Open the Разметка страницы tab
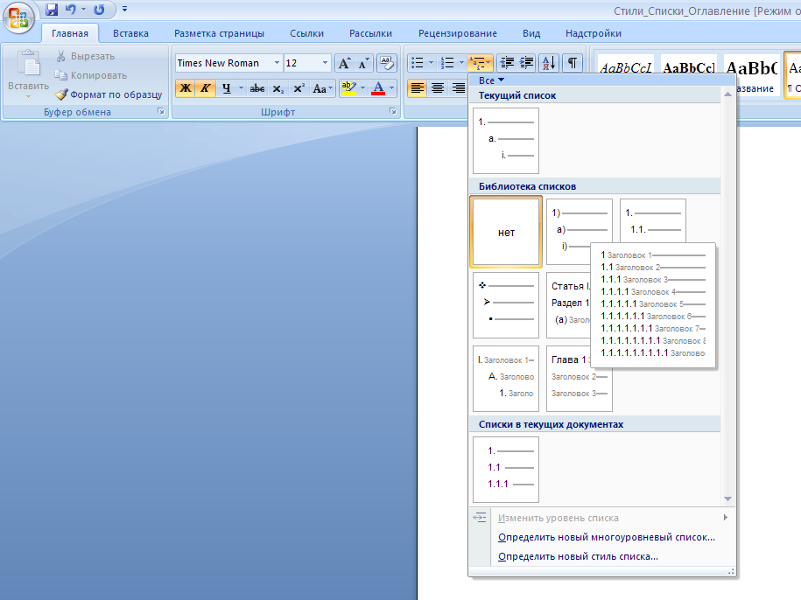 219,33
